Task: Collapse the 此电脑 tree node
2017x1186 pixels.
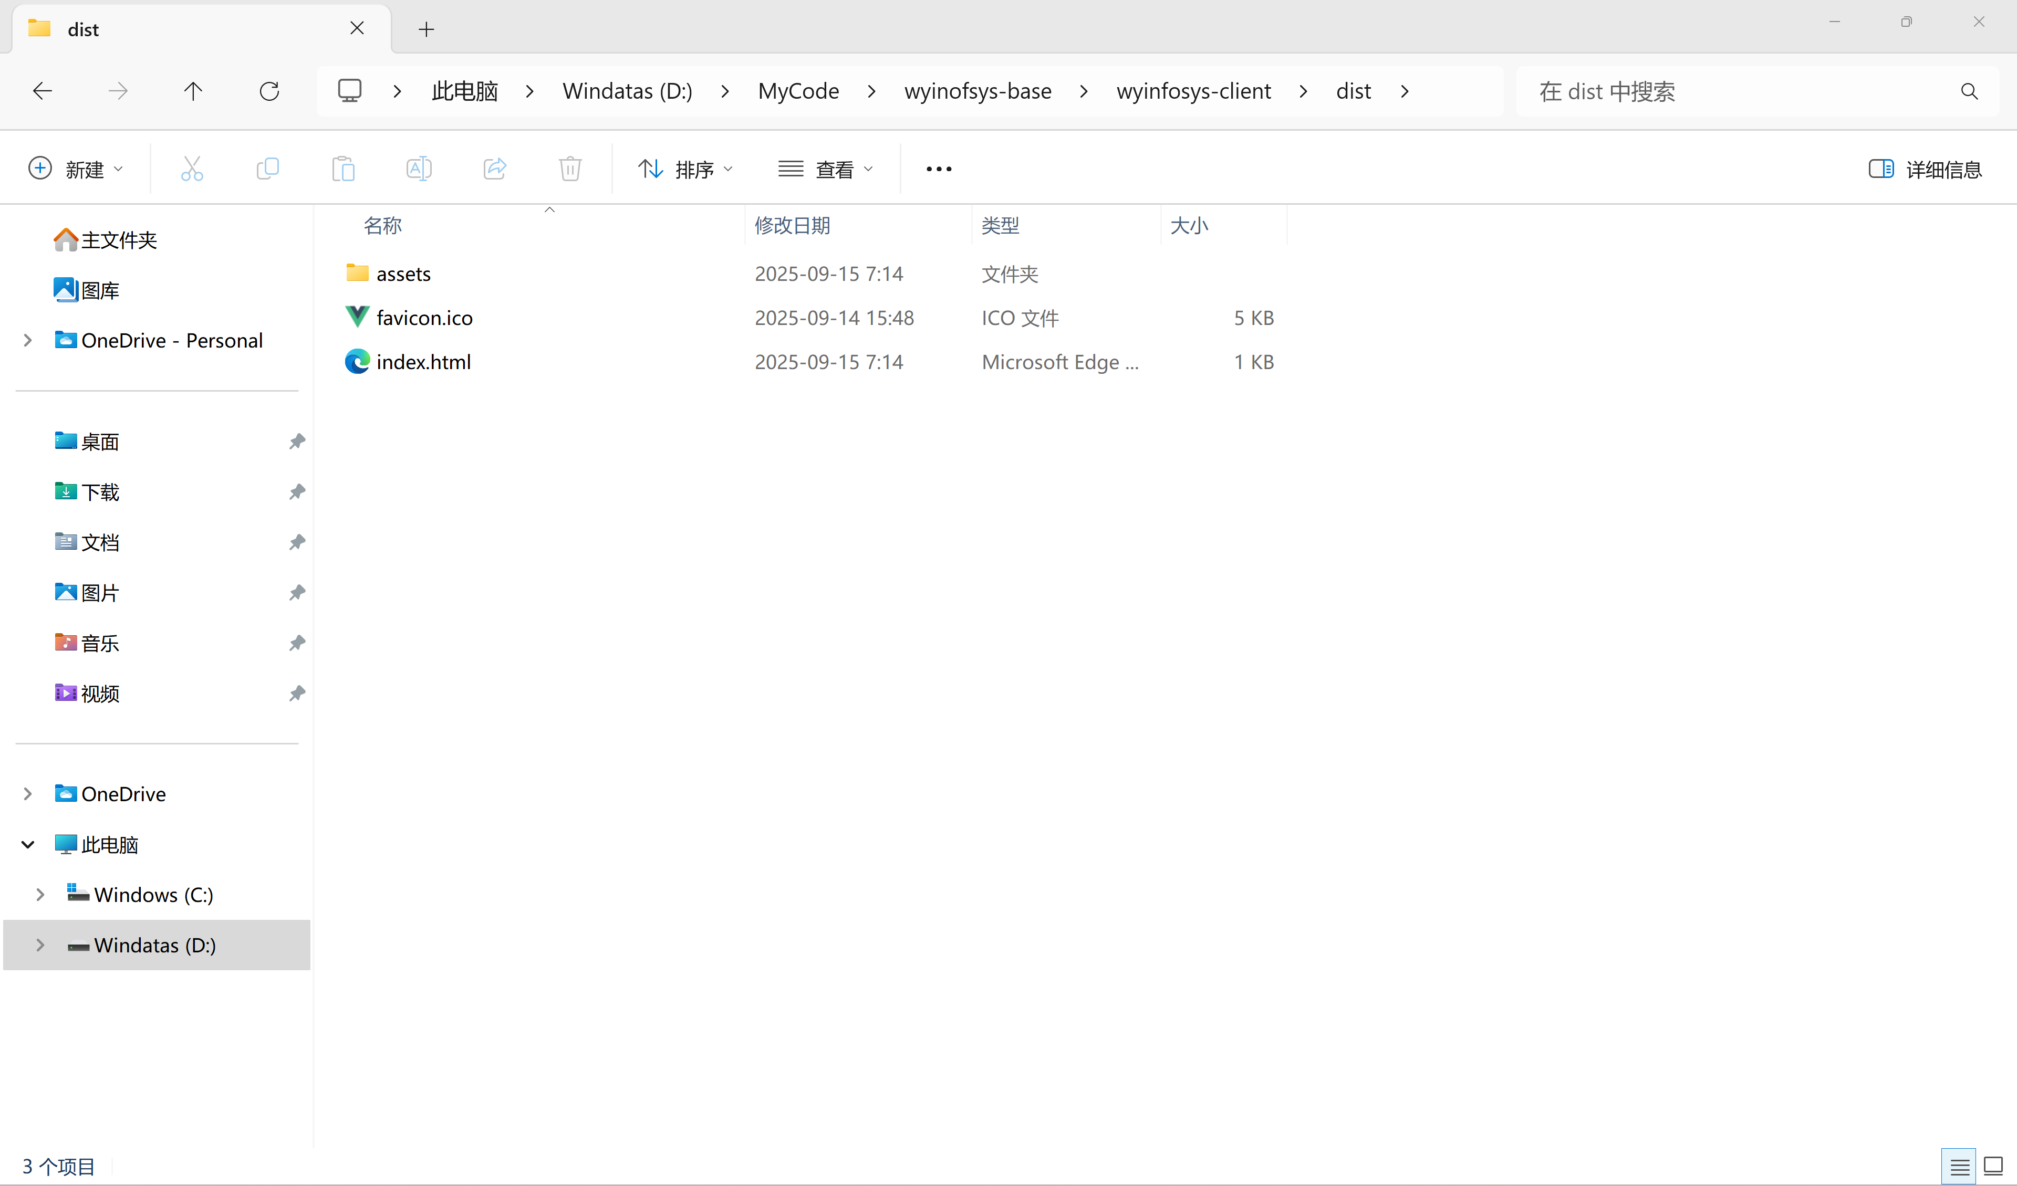Action: (x=28, y=844)
